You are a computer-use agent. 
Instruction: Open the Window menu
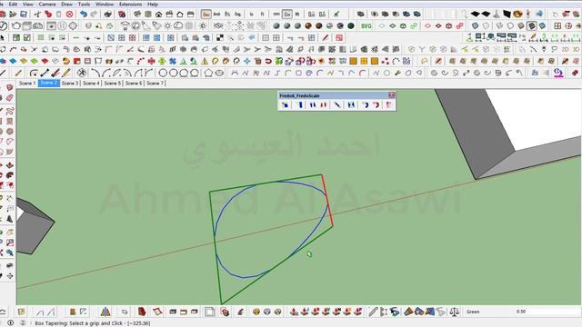point(105,4)
